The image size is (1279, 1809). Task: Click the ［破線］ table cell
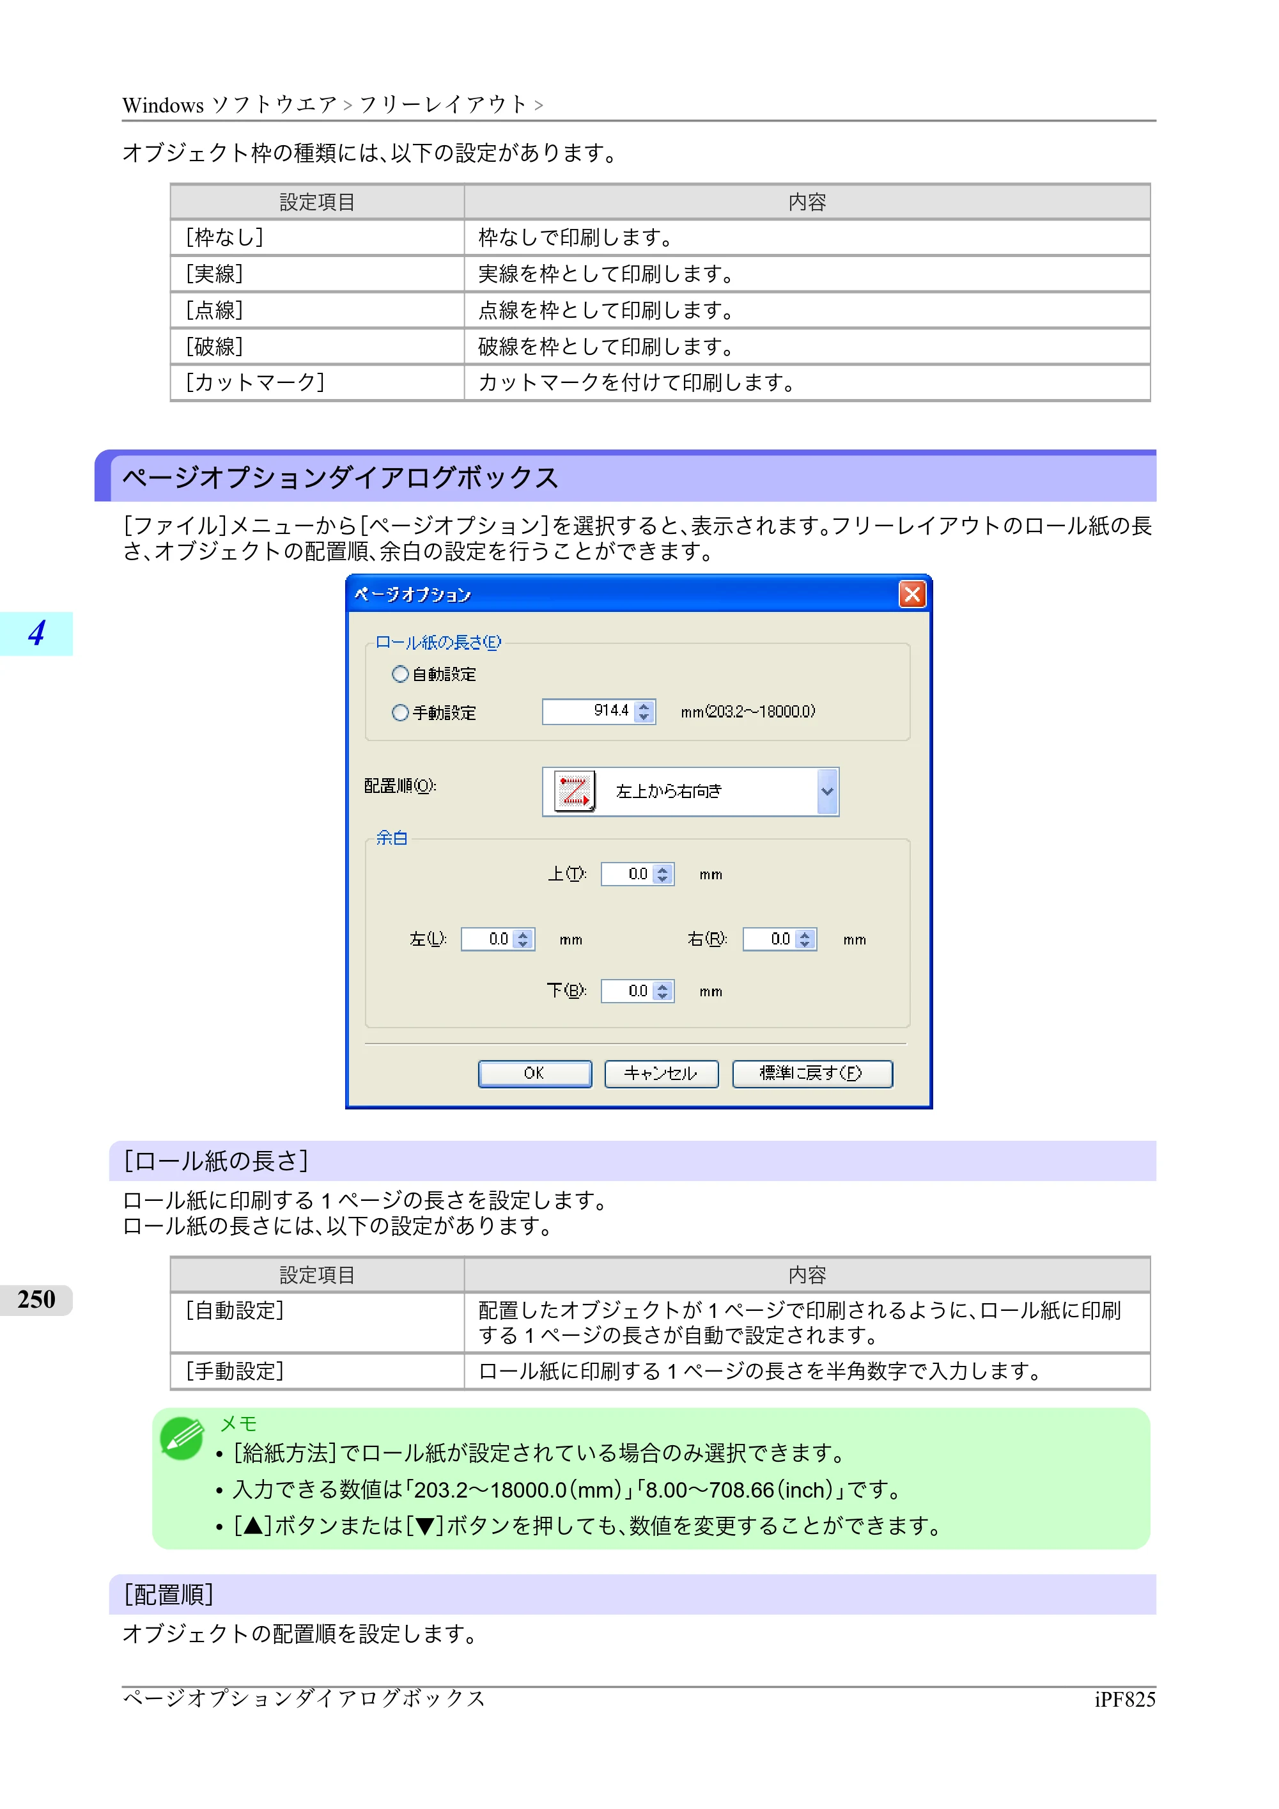pos(318,347)
